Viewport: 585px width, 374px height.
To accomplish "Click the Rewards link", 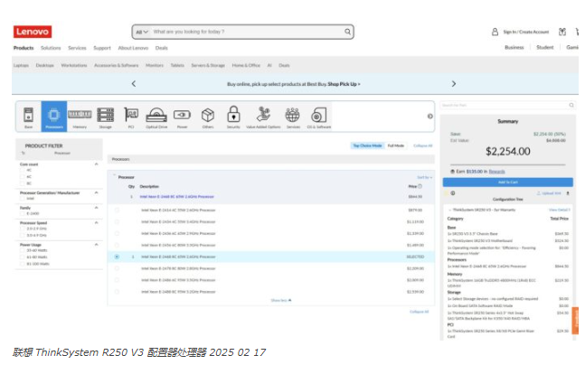I will pyautogui.click(x=496, y=172).
